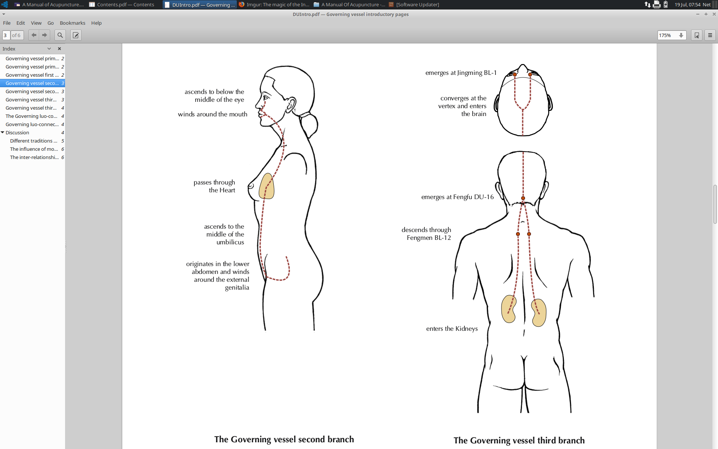The width and height of the screenshot is (718, 449).
Task: Open the Go menu
Action: point(50,23)
